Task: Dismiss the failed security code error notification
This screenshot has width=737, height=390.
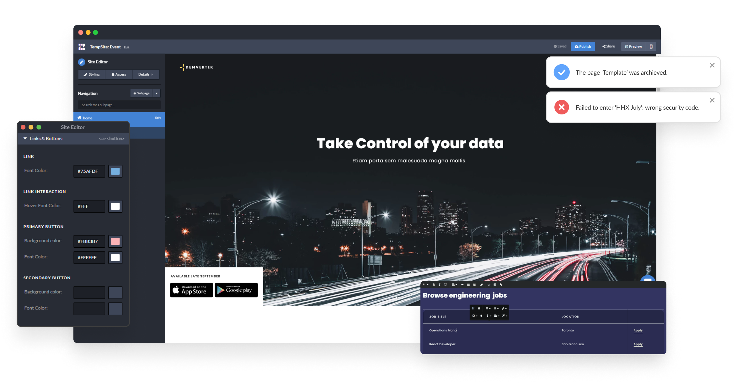Action: point(712,100)
